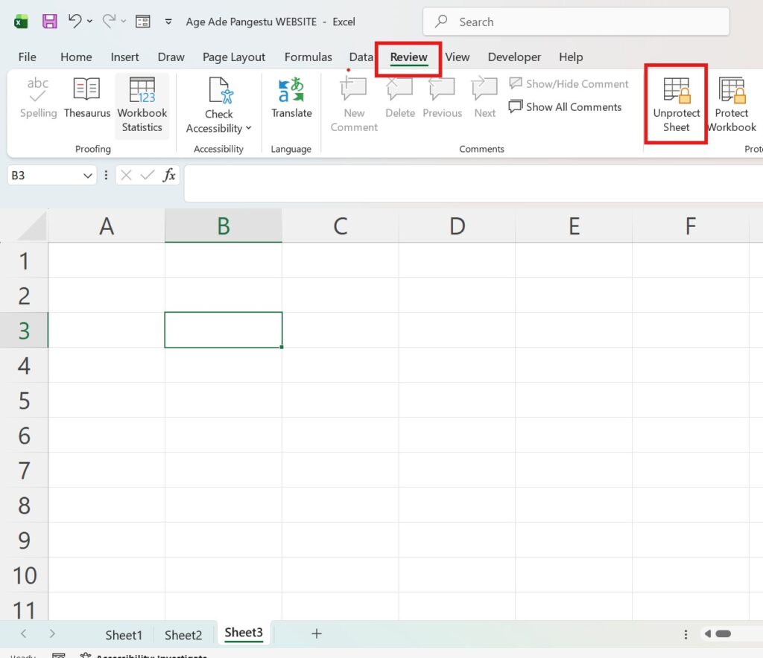The height and width of the screenshot is (658, 763).
Task: Select the Review tab
Action: (409, 57)
